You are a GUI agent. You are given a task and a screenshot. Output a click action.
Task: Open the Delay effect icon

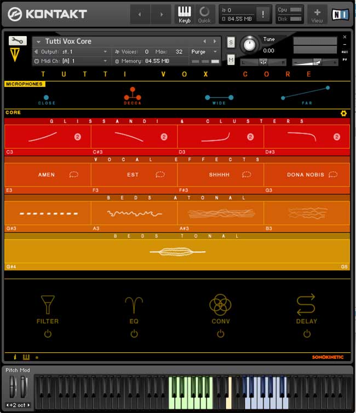(306, 305)
